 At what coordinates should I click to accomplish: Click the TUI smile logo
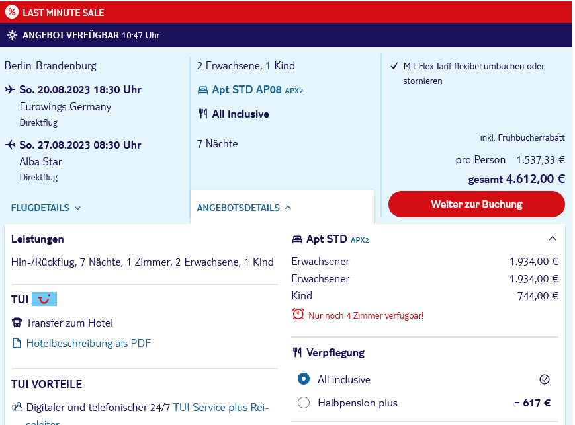coord(44,299)
